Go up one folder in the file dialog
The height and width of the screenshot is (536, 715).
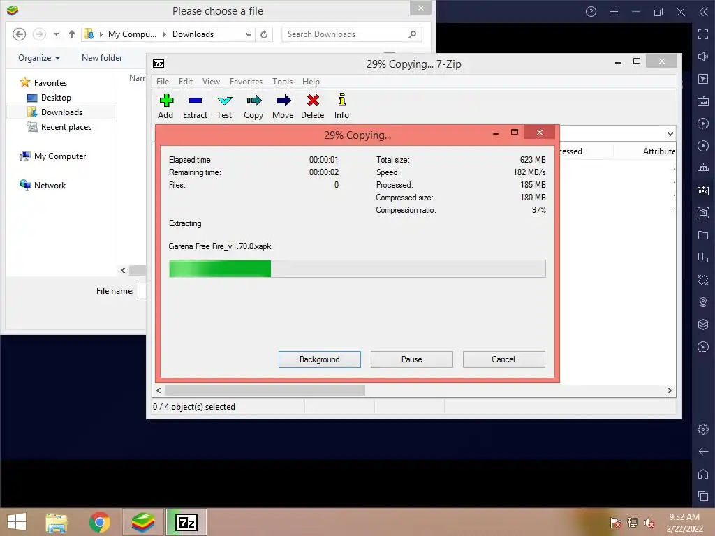click(72, 34)
